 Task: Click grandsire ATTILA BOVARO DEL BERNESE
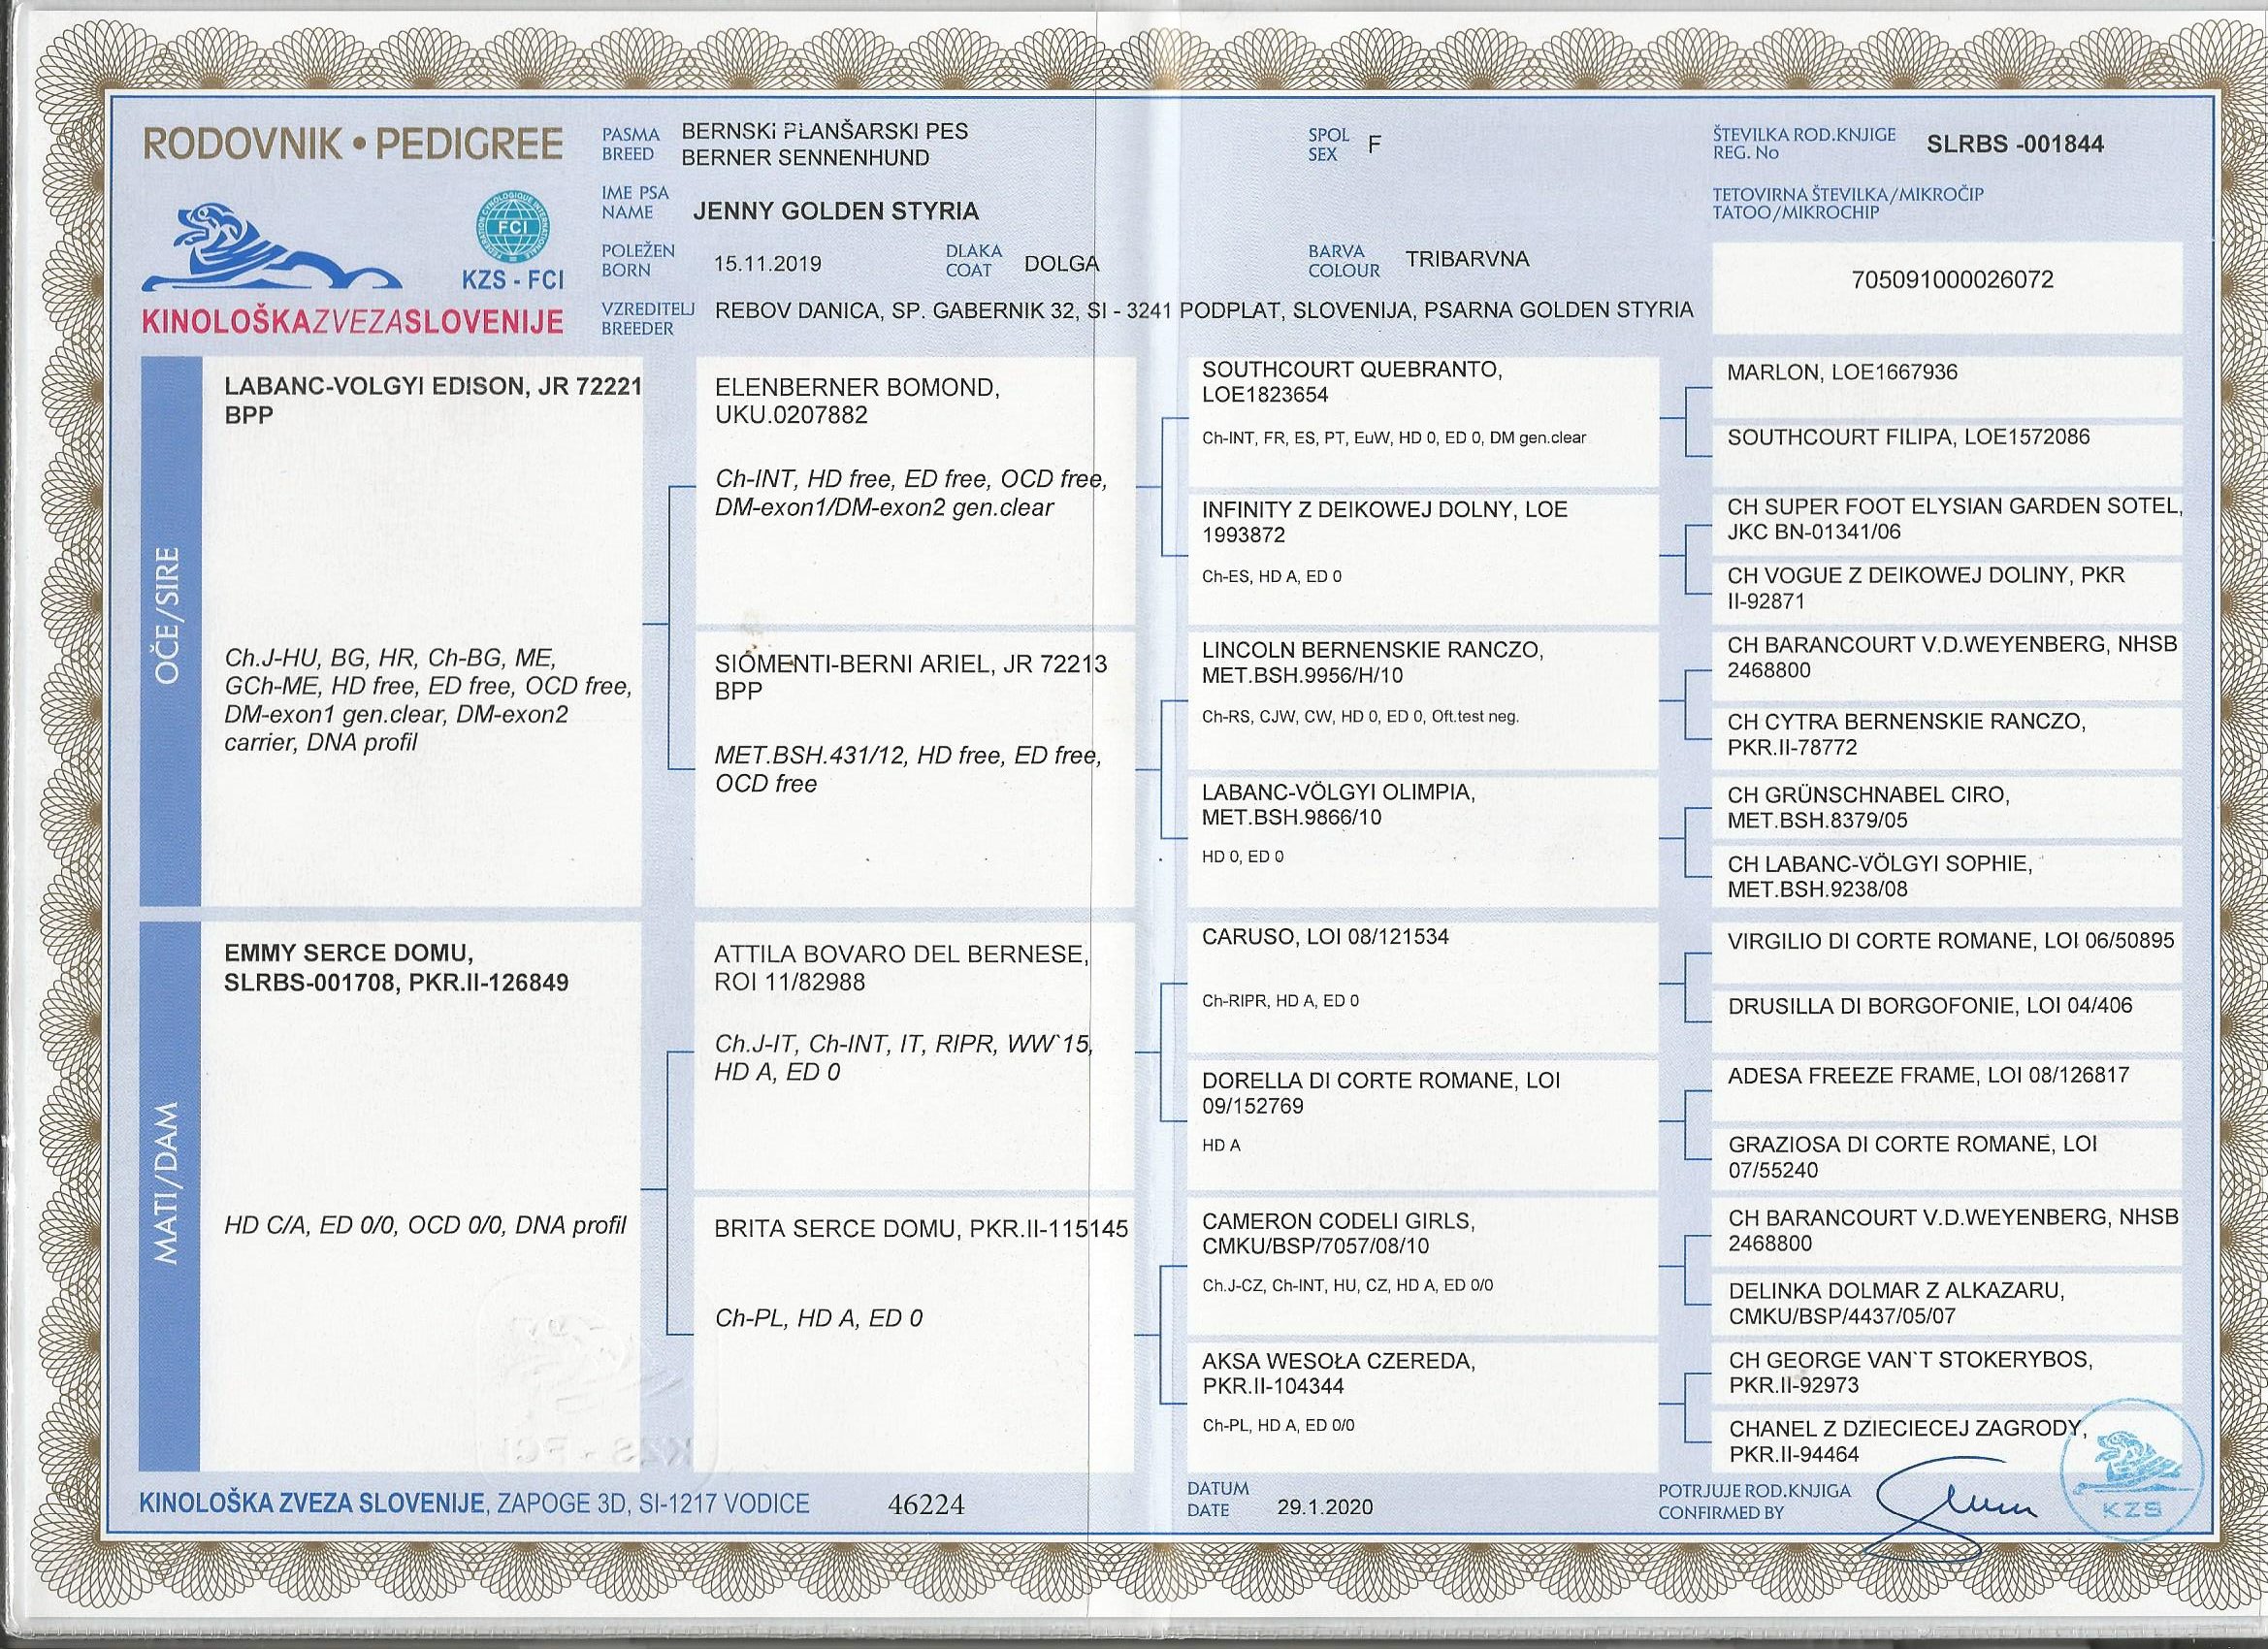click(x=901, y=967)
